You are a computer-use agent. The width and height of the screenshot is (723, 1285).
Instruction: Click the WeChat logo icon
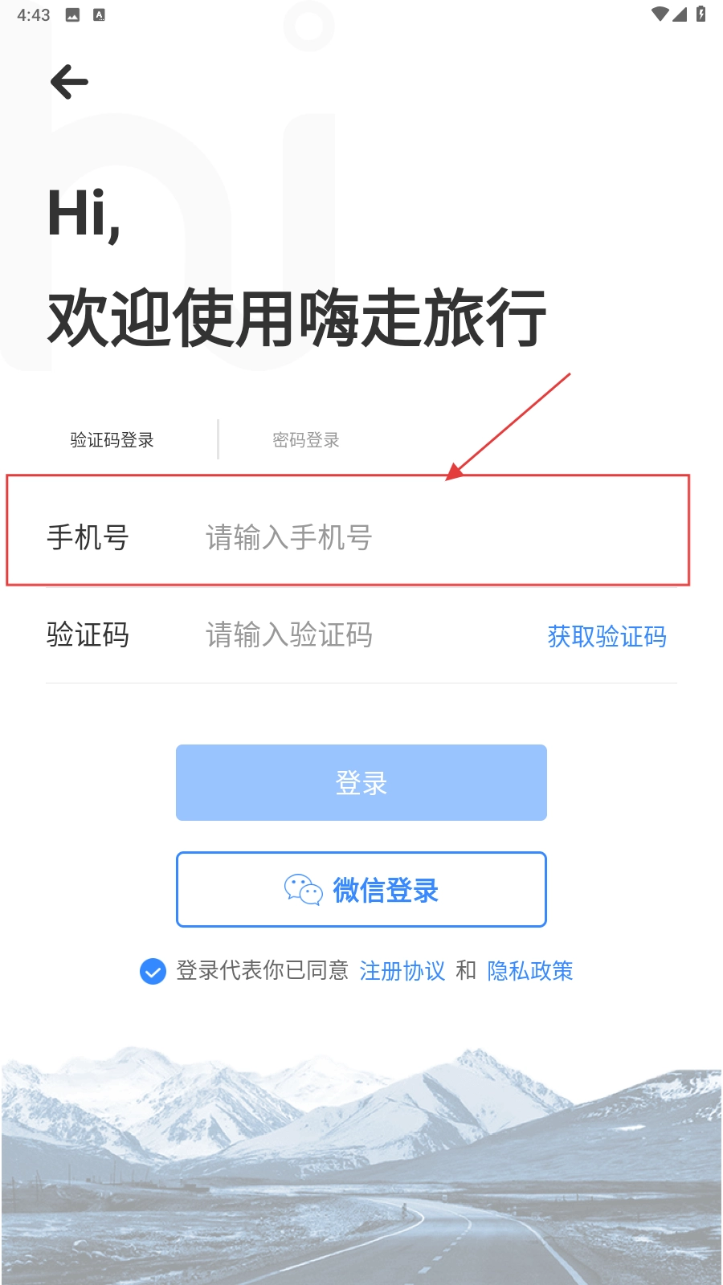304,890
